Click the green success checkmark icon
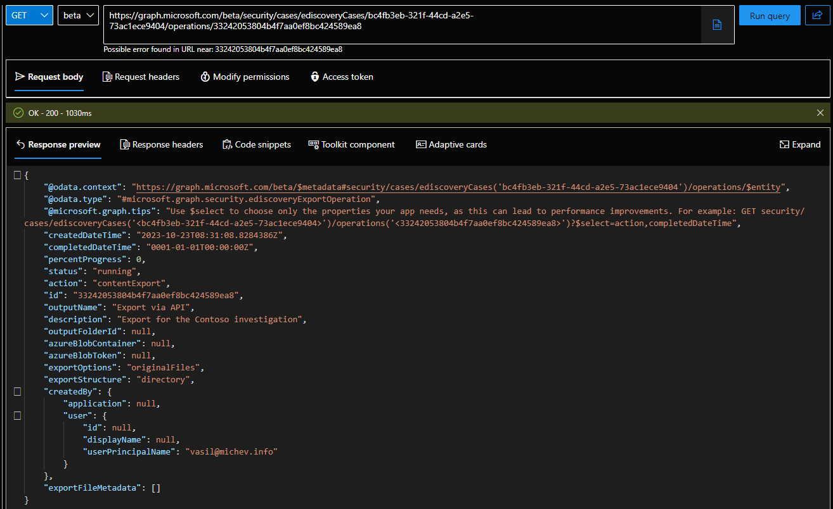Viewport: 833px width, 509px height. (18, 113)
